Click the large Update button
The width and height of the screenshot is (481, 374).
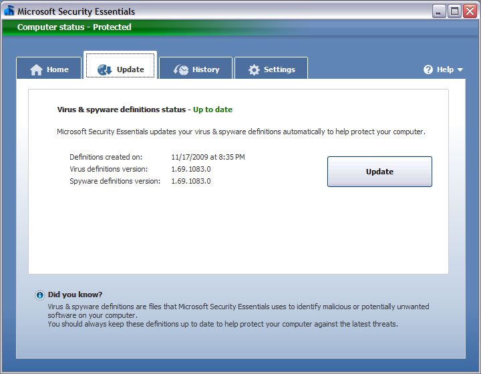[x=379, y=172]
